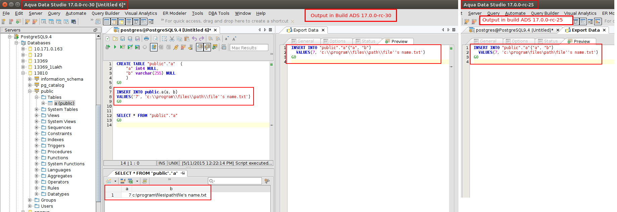Click the Cut scissors icon
Image resolution: width=617 pixels, height=212 pixels.
coord(172,39)
